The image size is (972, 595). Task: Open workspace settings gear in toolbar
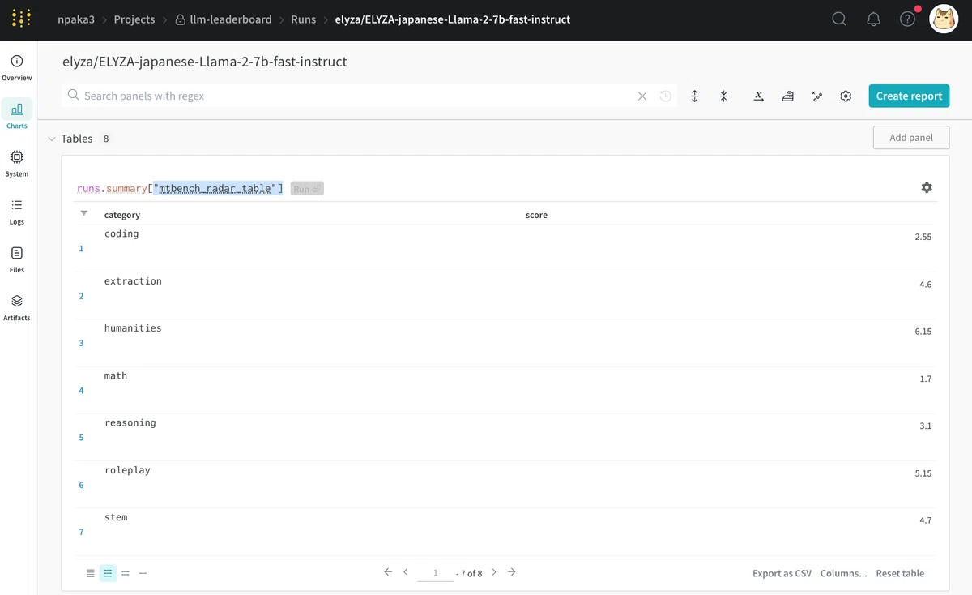(x=846, y=96)
